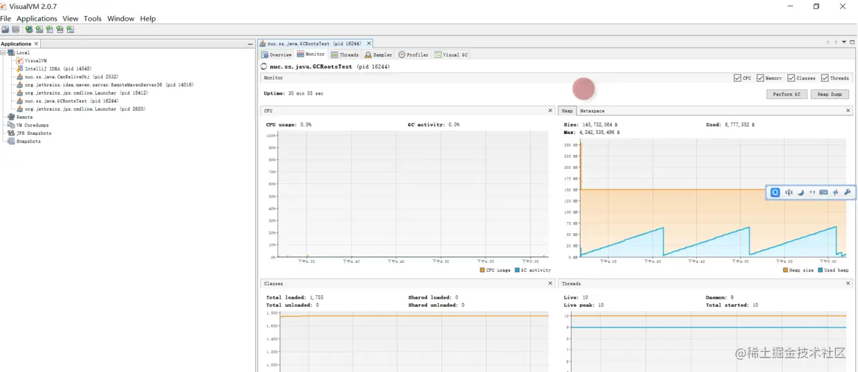Open the View menu
Image resolution: width=858 pixels, height=372 pixels.
pyautogui.click(x=71, y=19)
